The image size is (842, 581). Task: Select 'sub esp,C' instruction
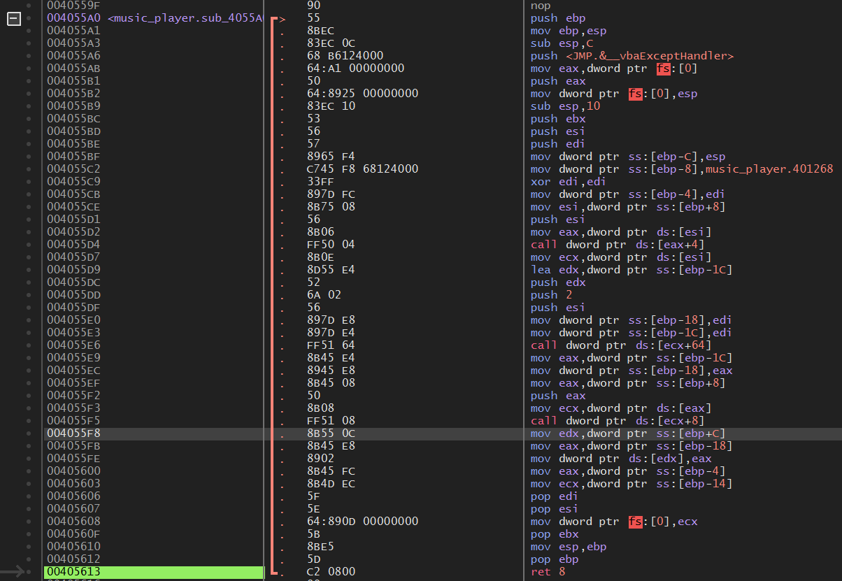click(x=562, y=43)
